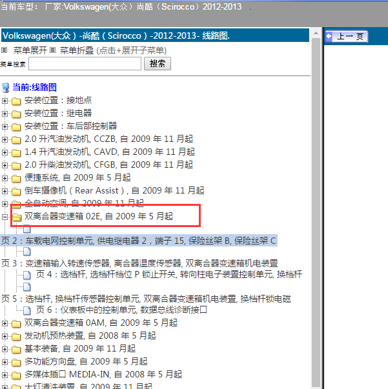Open 页 6：仪表板中的控制单元 page
Screen dimensions: 388x389
(121, 310)
